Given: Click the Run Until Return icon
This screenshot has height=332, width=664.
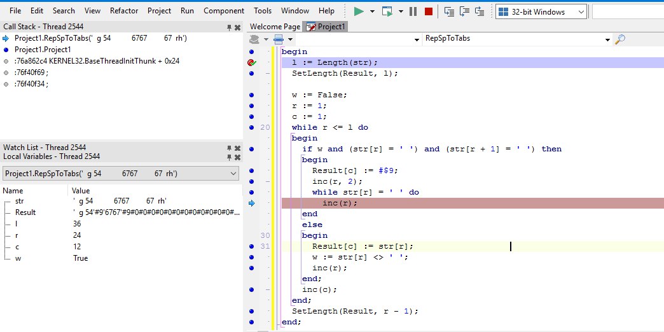Looking at the screenshot, I should coord(480,11).
